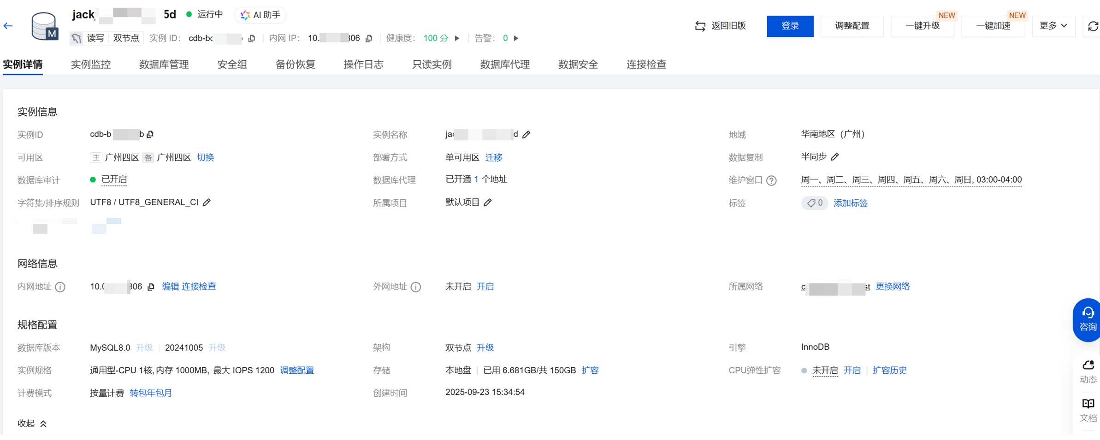
Task: Copy the instance ID in header
Action: [x=252, y=39]
